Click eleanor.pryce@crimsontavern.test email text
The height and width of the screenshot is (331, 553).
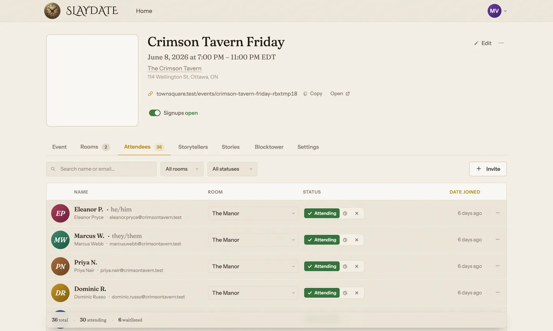pyautogui.click(x=146, y=218)
